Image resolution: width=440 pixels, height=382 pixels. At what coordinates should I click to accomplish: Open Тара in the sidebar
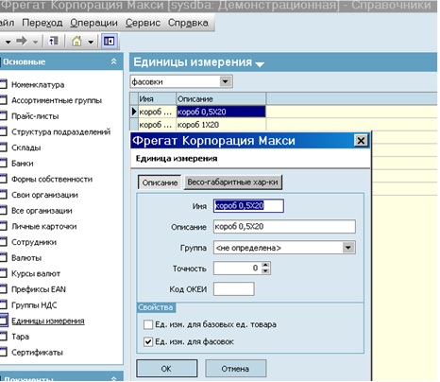20,337
